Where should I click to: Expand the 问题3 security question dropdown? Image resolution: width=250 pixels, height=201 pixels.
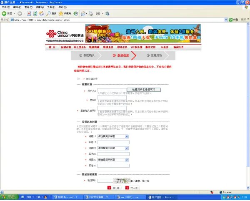(127, 160)
